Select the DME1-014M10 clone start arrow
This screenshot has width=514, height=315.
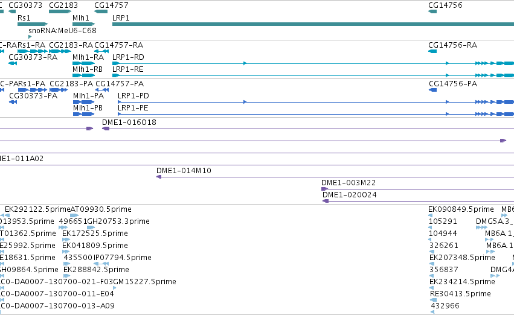[159, 177]
